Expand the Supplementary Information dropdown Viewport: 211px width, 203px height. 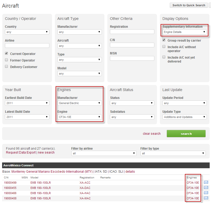click(185, 32)
